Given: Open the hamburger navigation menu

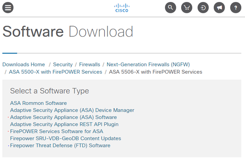Looking at the screenshot, I should coord(8,8).
